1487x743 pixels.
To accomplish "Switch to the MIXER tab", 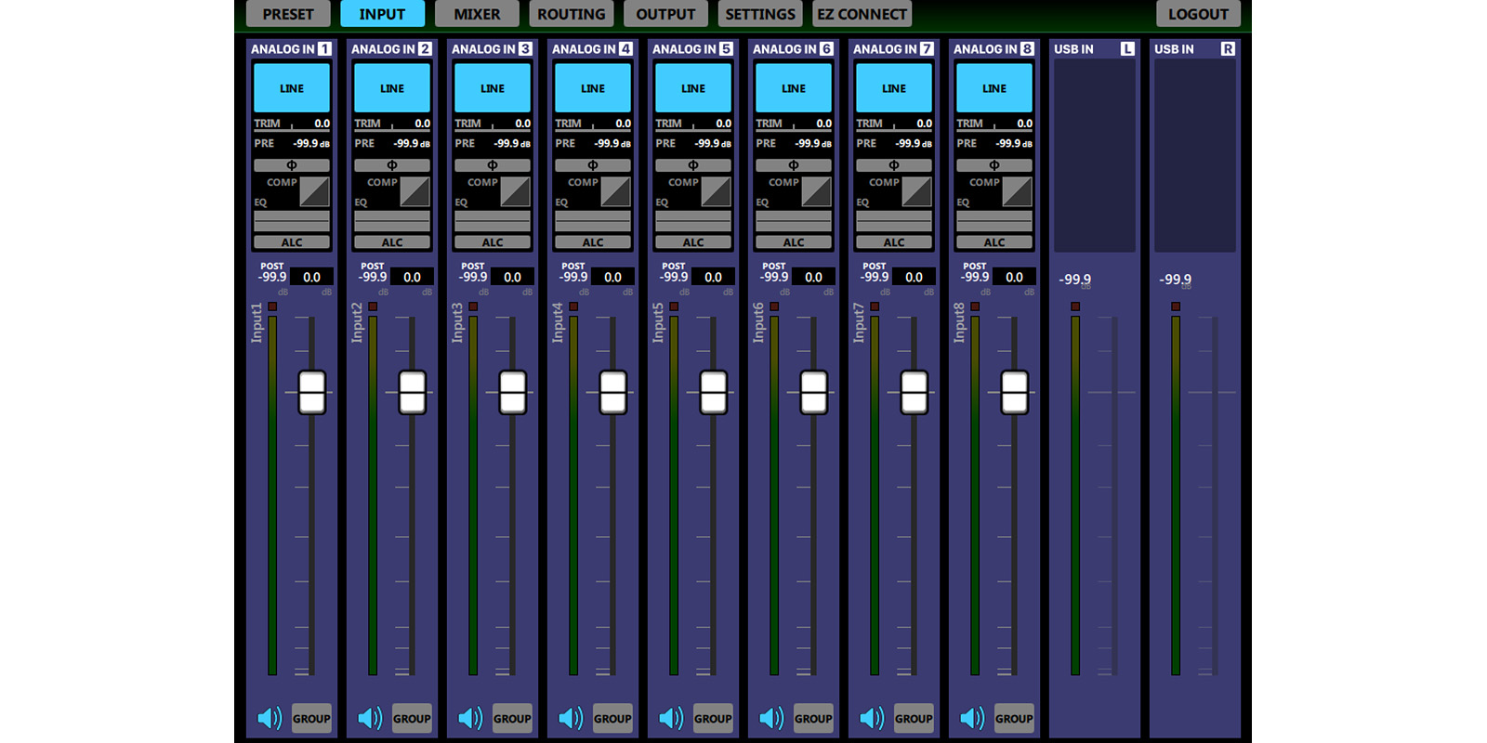I will (477, 14).
